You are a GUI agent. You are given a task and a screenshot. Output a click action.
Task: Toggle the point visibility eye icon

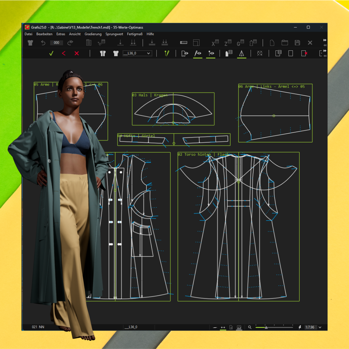point(211,54)
